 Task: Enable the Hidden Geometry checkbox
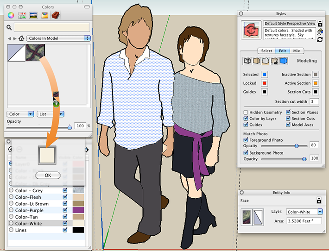(246, 113)
